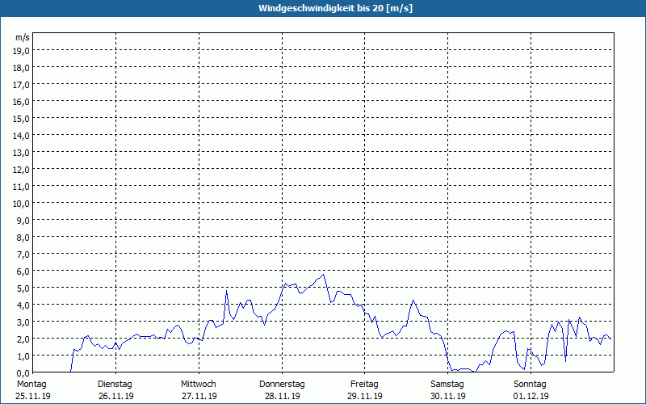
Task: Click the '6,0' y-axis label
Action: coord(23,271)
